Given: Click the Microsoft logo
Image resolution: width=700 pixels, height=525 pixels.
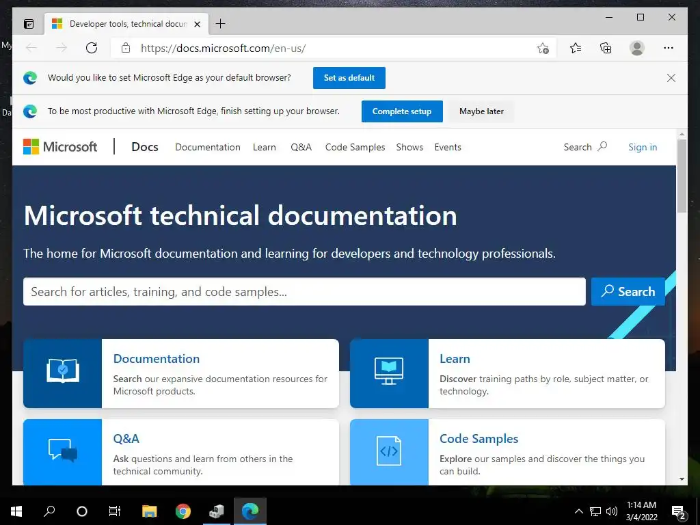Looking at the screenshot, I should [60, 147].
